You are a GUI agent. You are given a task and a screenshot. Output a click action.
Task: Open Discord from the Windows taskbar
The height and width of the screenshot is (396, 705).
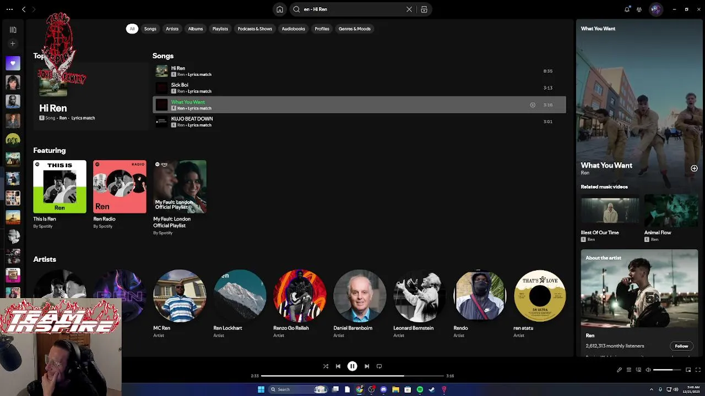point(383,389)
